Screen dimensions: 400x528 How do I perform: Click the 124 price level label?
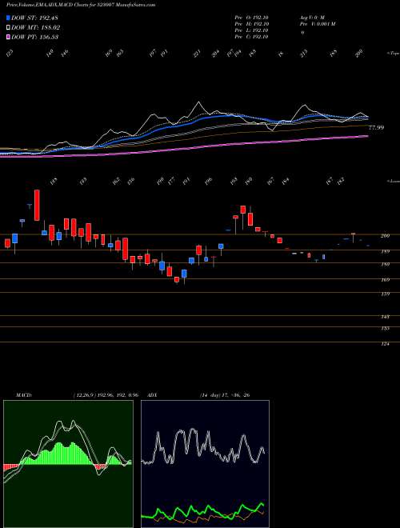[386, 344]
